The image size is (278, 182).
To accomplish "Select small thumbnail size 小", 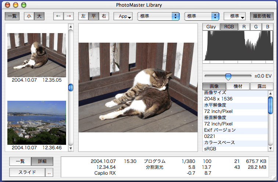I will 29,16.
